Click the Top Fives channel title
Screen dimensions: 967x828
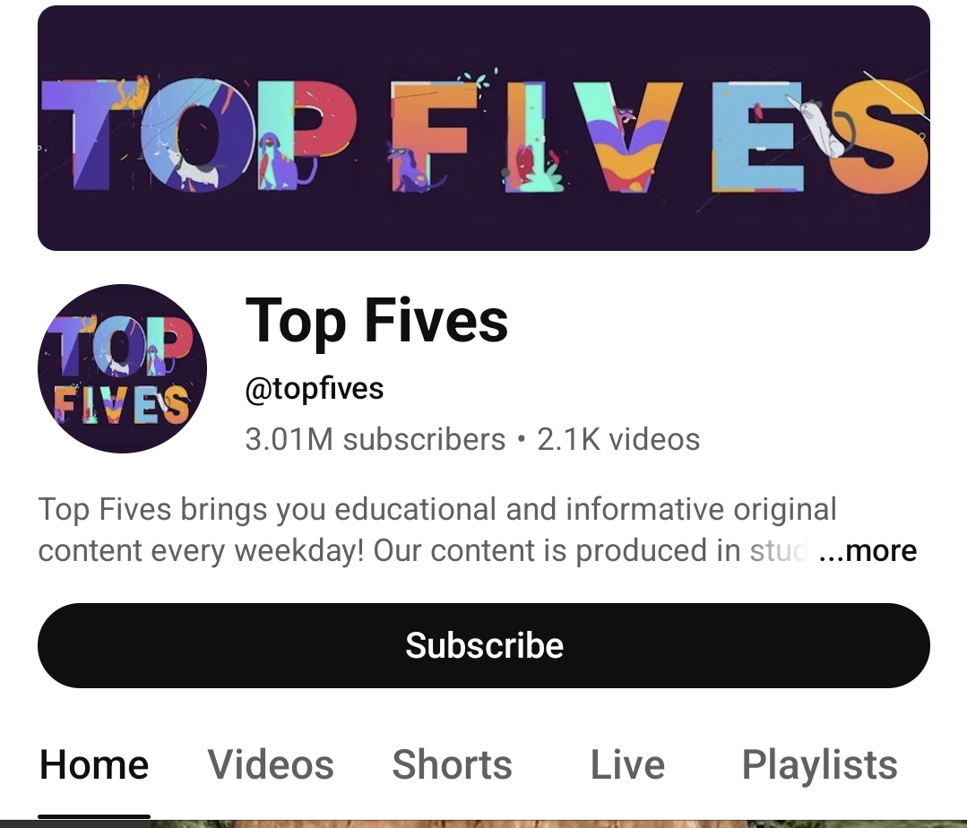(376, 321)
